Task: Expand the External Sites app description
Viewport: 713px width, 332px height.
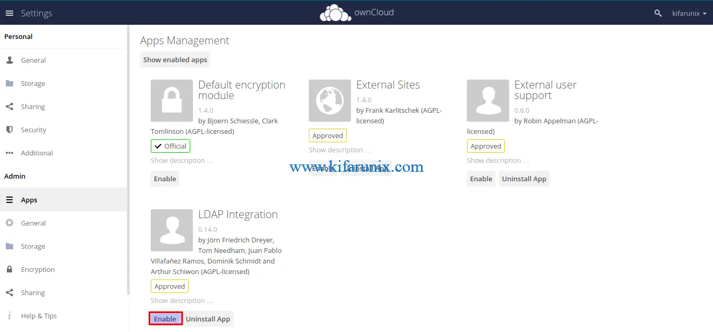Action: pyautogui.click(x=340, y=150)
